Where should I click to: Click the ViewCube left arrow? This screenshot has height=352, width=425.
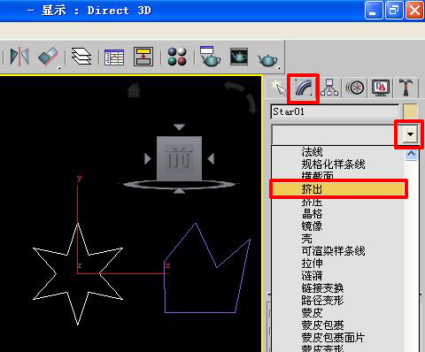click(x=148, y=159)
